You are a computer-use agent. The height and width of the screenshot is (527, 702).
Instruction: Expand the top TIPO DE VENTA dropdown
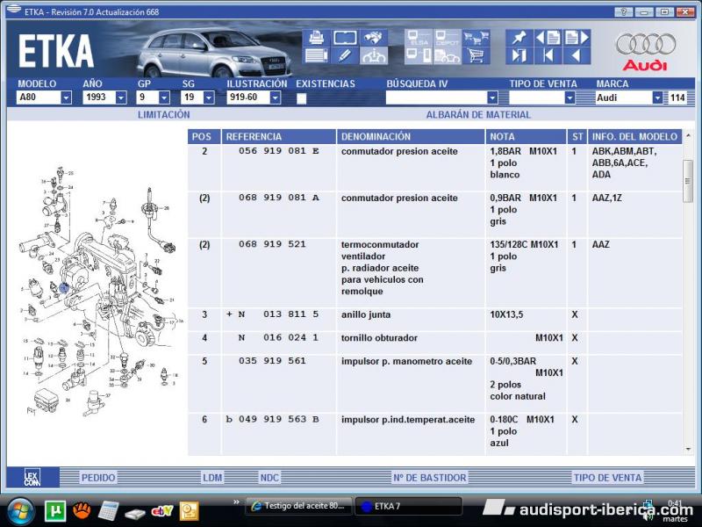pyautogui.click(x=569, y=97)
